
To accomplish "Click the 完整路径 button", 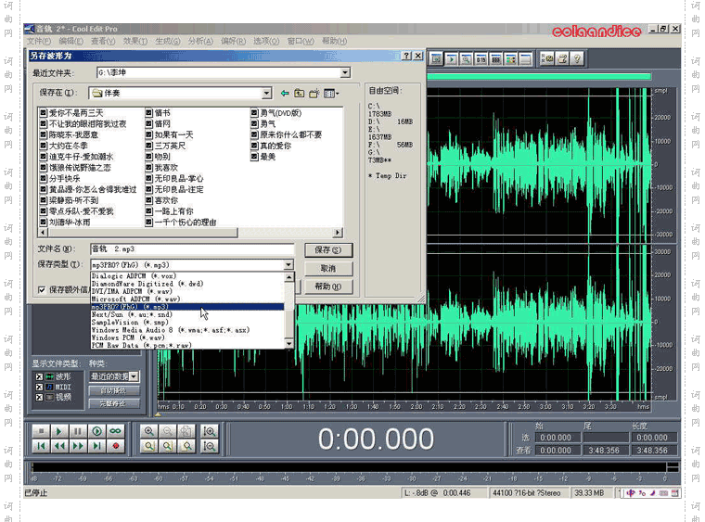I will point(113,403).
